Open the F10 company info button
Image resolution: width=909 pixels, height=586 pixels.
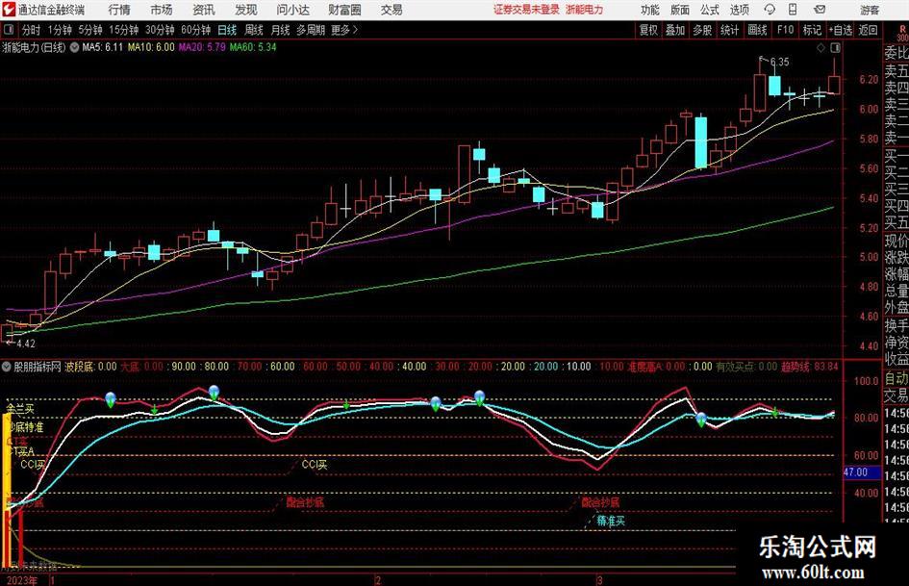pyautogui.click(x=786, y=30)
